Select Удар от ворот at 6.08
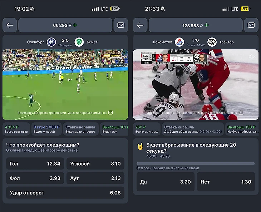261x212 pixels. [x=65, y=193]
